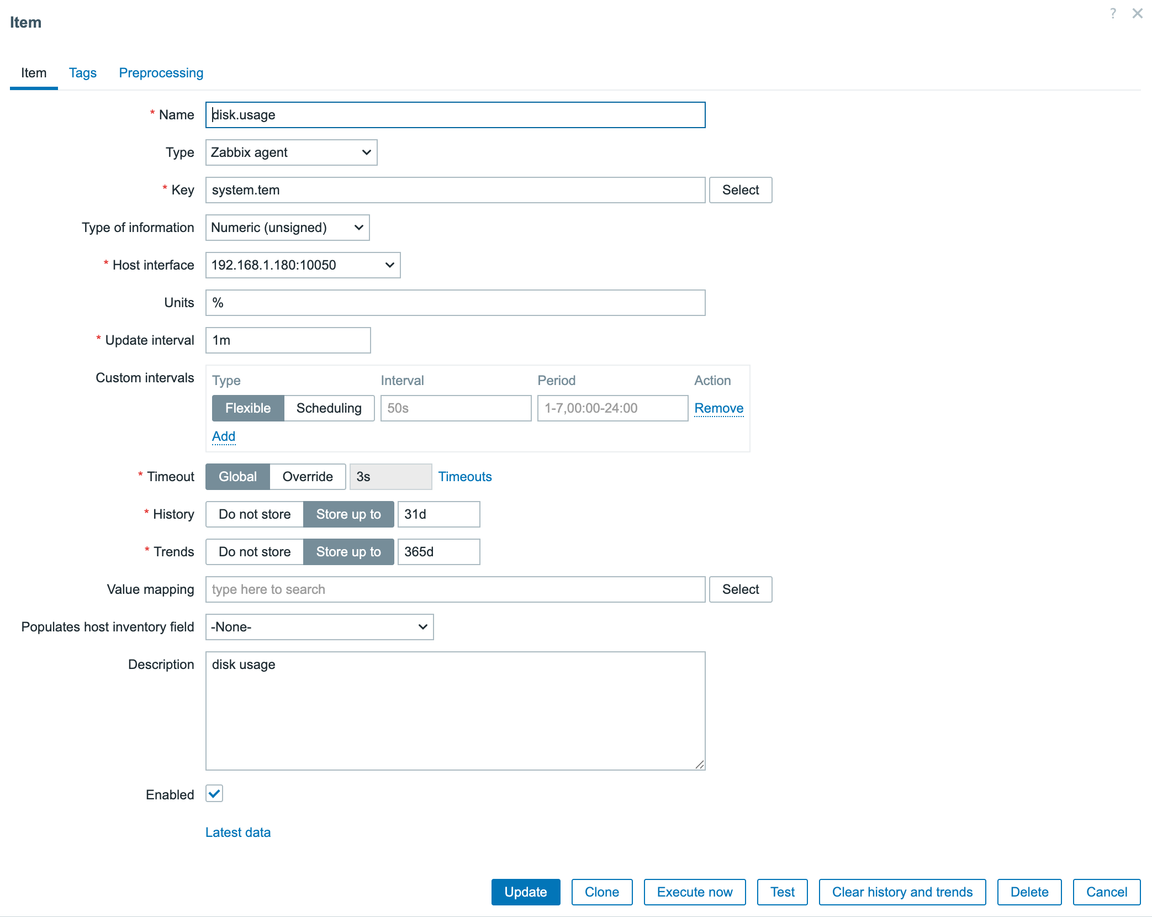
Task: Open the Type dropdown (Zabbix agent)
Action: [291, 152]
